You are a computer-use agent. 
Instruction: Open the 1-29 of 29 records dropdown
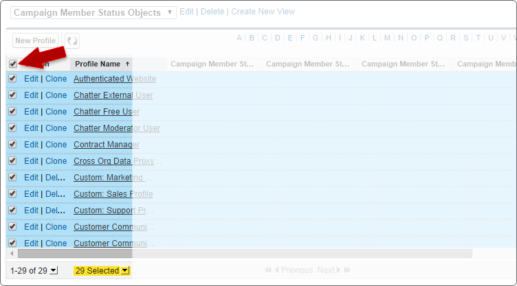pos(54,271)
